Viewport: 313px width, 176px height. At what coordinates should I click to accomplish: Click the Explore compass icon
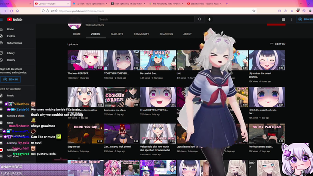point(1,36)
